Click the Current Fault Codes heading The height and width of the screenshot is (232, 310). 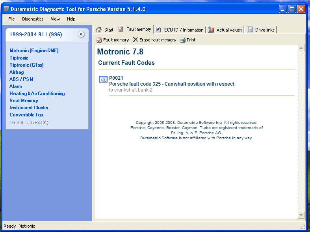pos(126,63)
